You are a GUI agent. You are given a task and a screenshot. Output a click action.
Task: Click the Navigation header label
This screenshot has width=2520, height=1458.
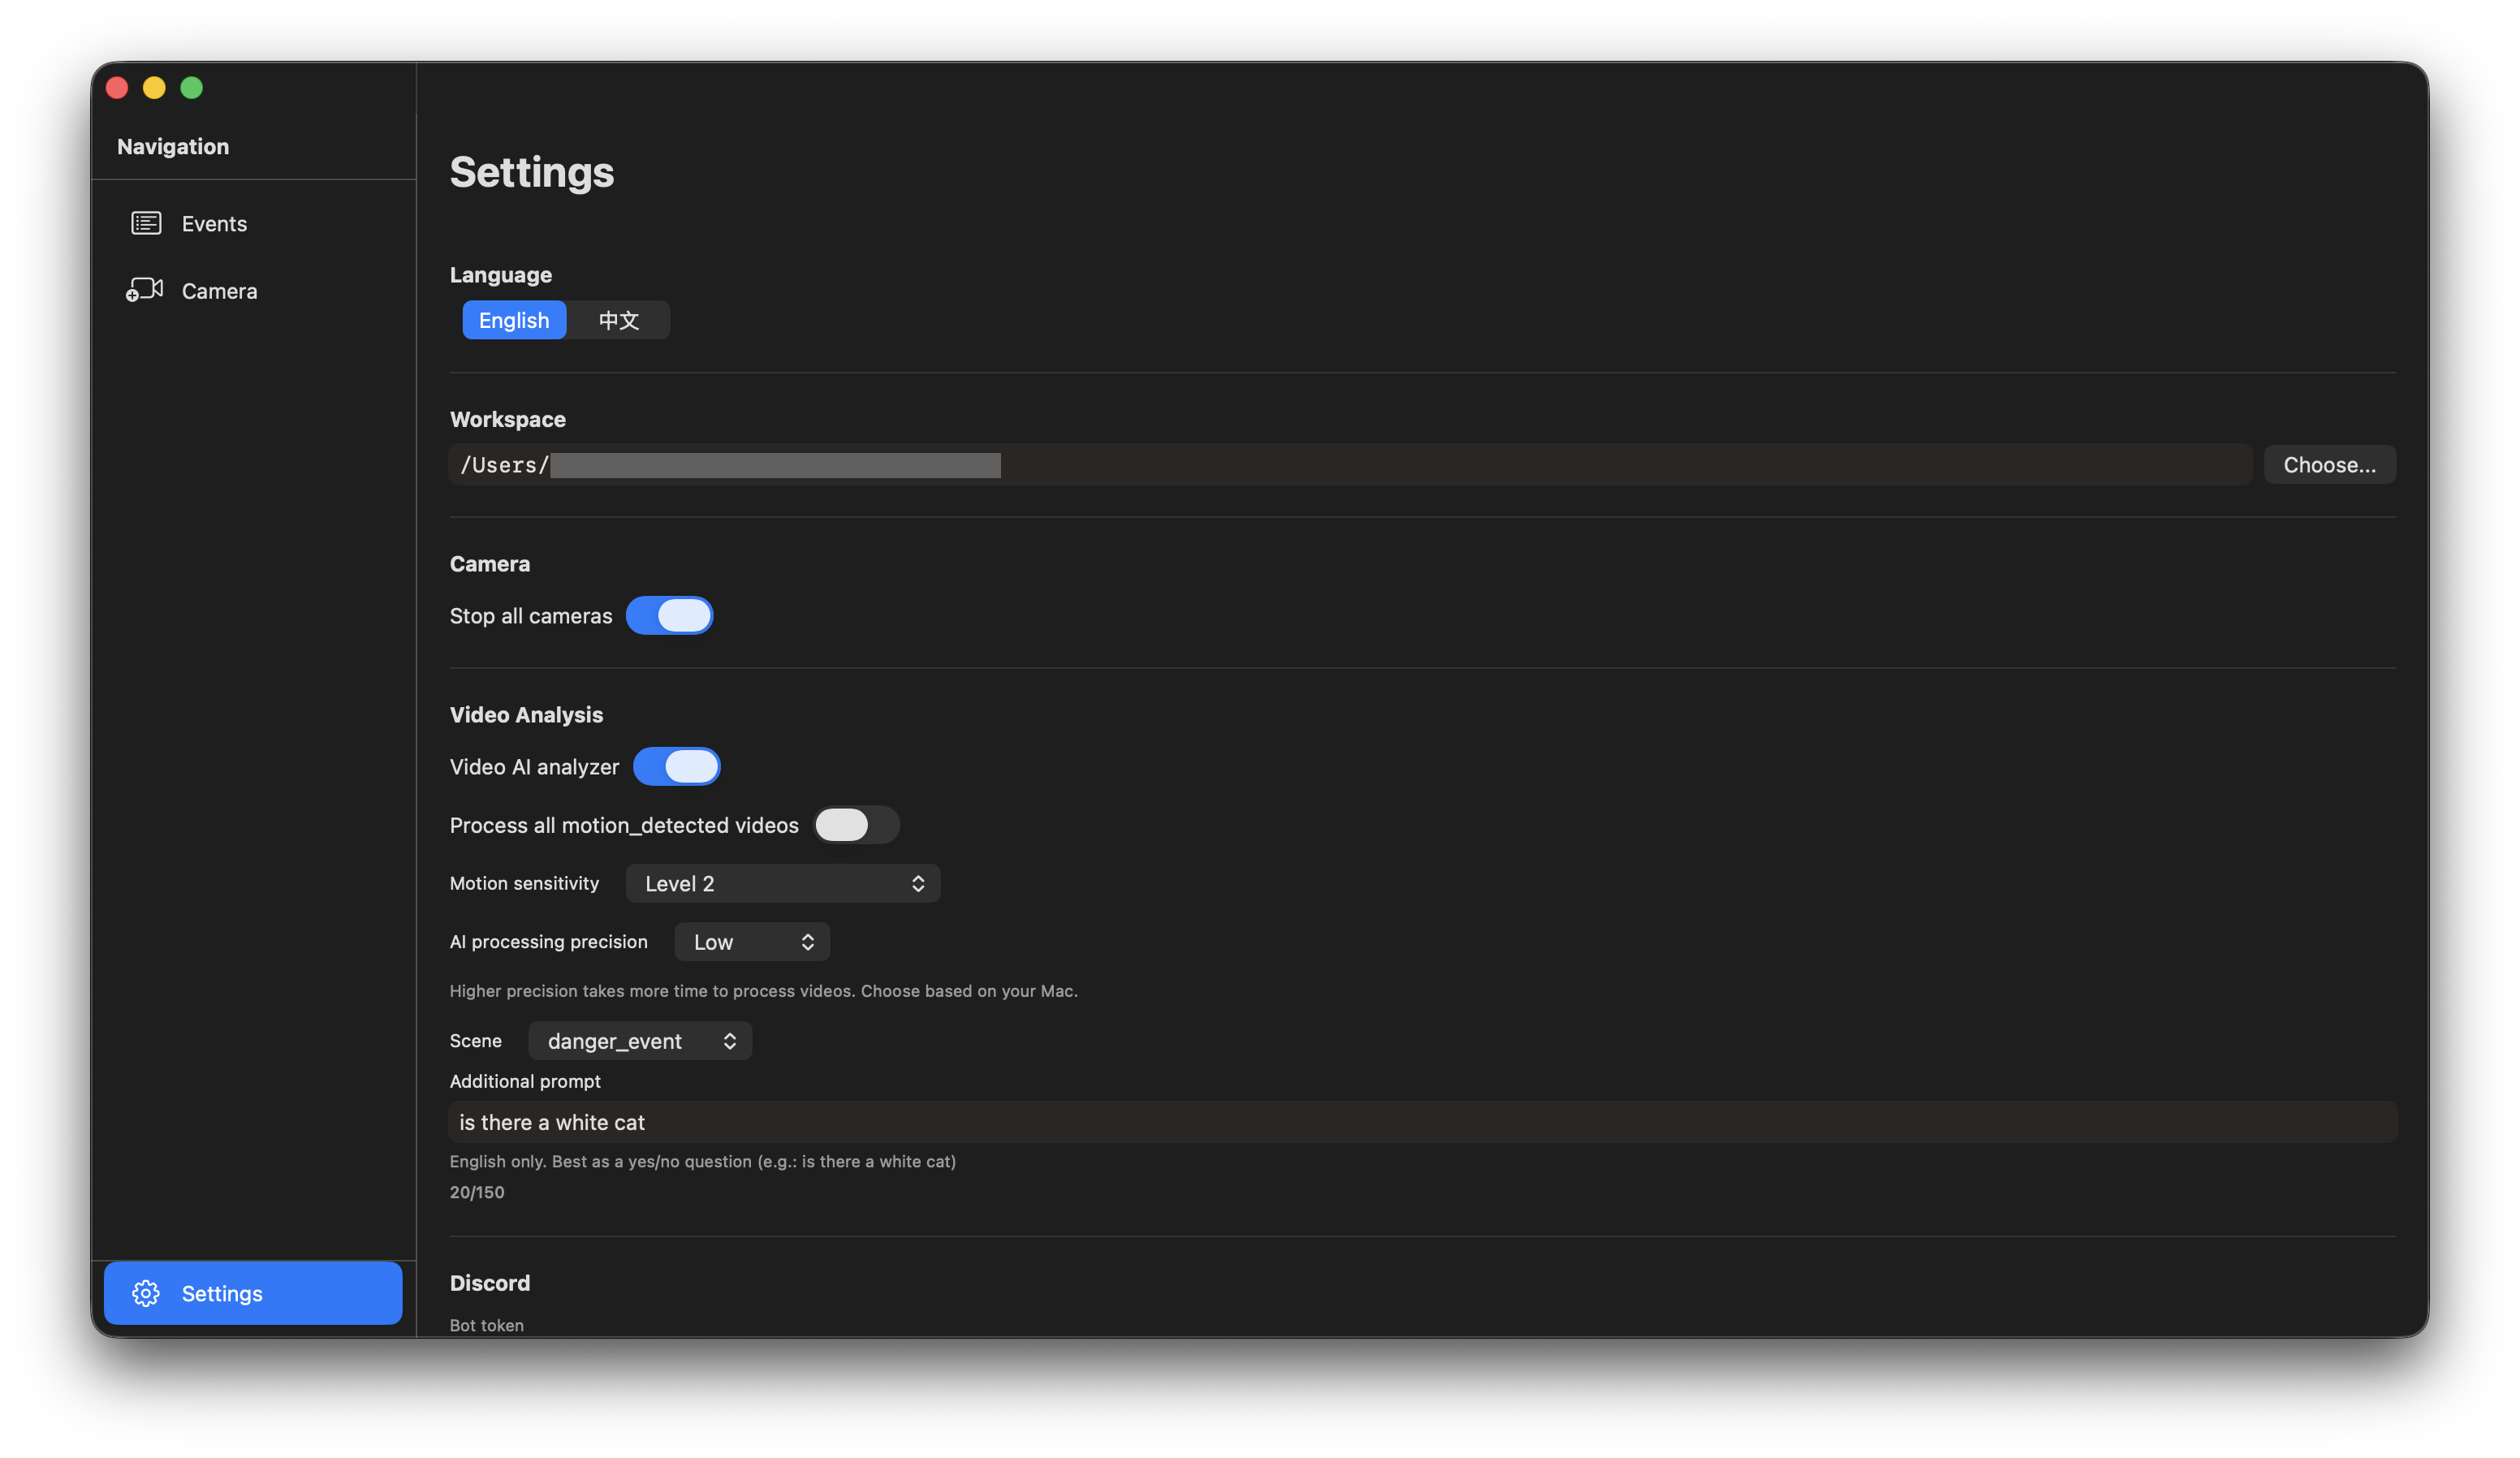(172, 146)
